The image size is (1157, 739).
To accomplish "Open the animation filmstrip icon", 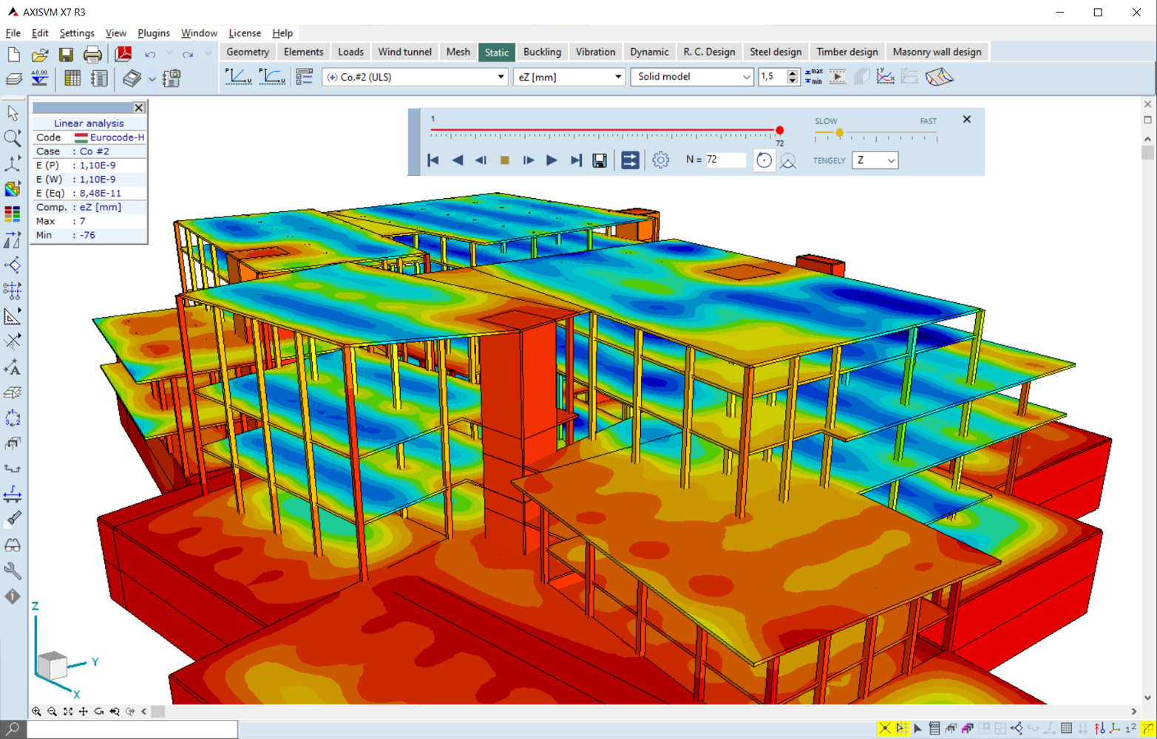I will [x=837, y=76].
